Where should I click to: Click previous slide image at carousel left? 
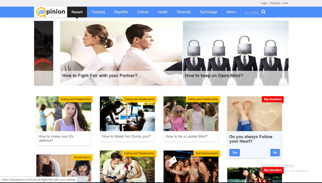point(43,53)
